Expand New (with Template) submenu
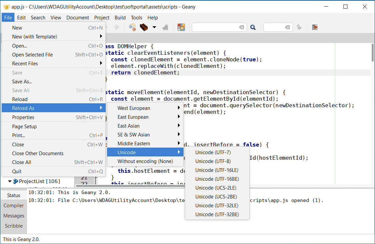This screenshot has height=244, width=375. [x=54, y=36]
